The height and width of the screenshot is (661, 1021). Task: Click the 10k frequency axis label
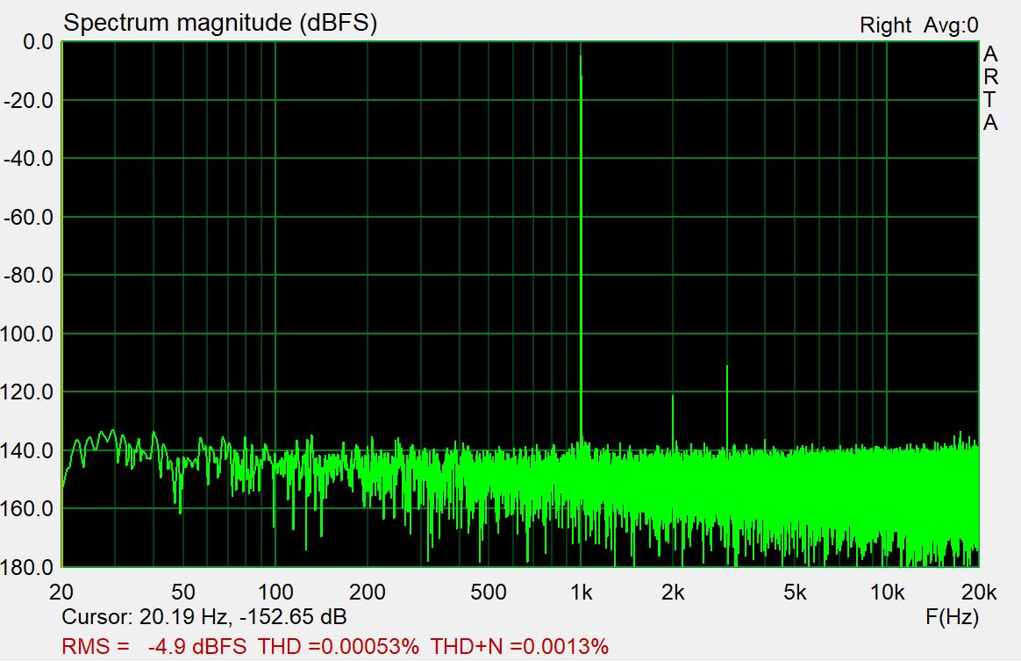point(888,592)
